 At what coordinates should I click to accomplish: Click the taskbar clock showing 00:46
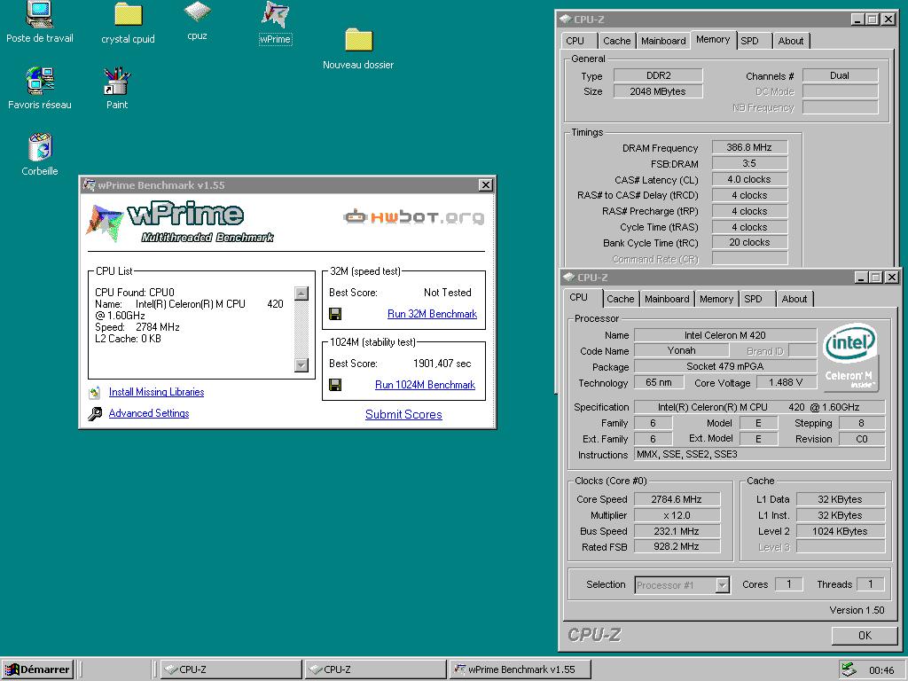(881, 670)
